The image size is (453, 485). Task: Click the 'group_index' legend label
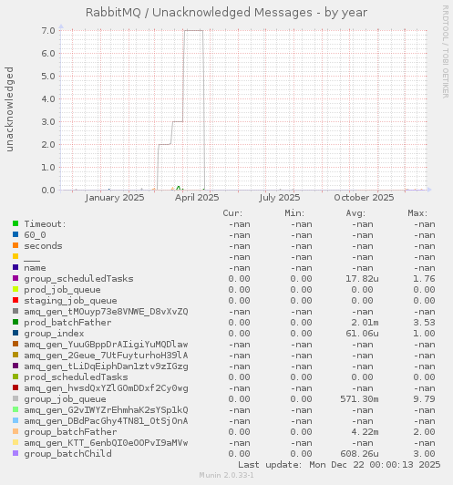pyautogui.click(x=54, y=334)
